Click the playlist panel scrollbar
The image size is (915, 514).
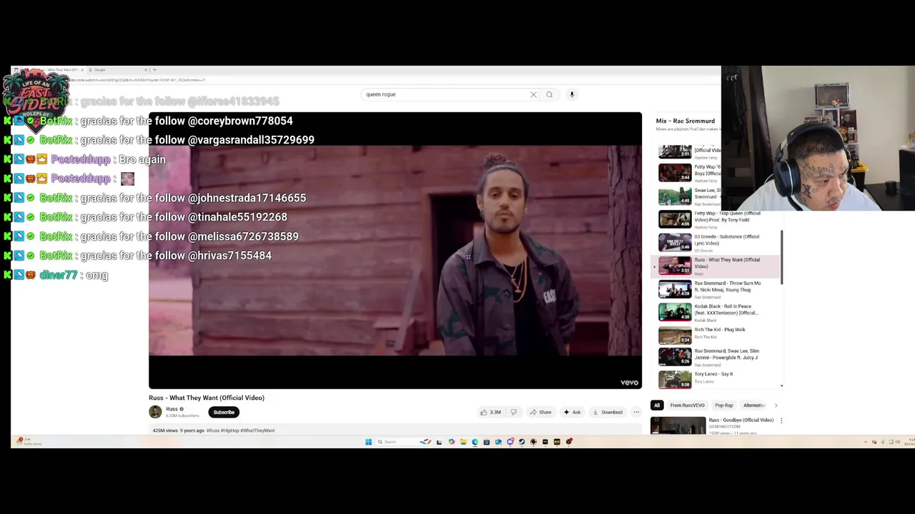coord(782,257)
